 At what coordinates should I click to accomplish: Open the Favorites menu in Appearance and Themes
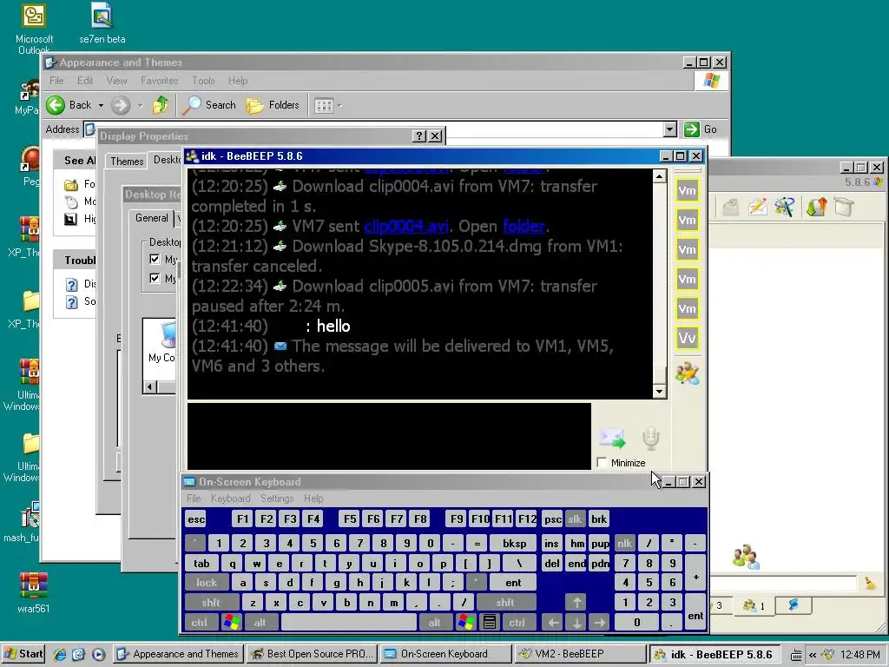[160, 81]
